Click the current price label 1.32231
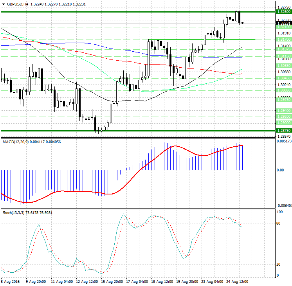This screenshot has width=292, height=286. (283, 23)
